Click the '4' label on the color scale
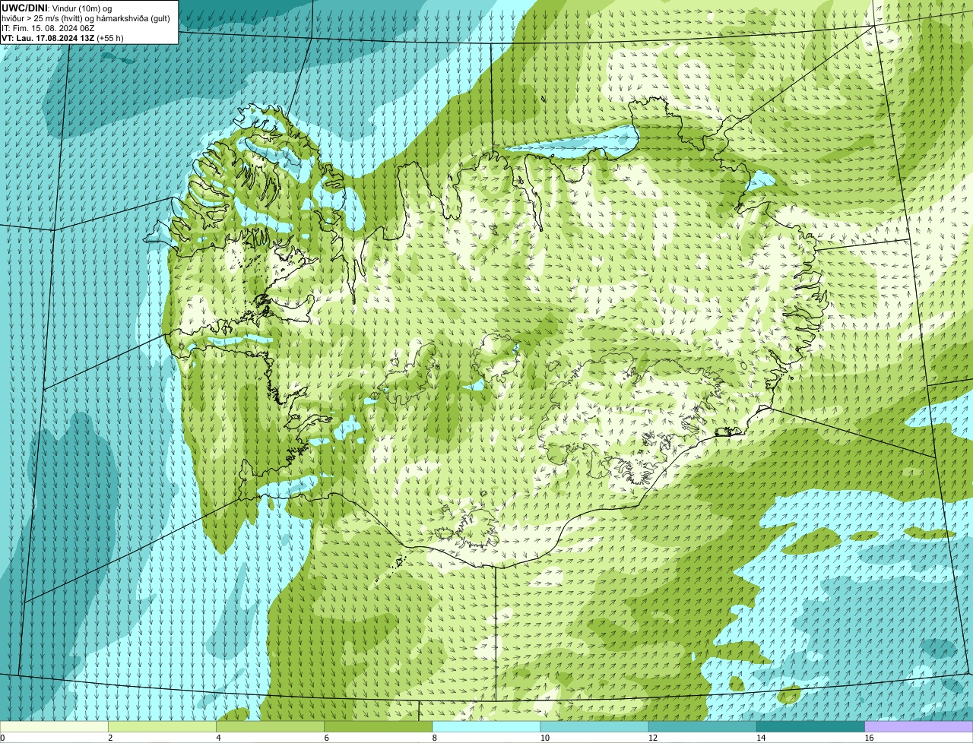Viewport: 973px width, 743px height. 218,738
